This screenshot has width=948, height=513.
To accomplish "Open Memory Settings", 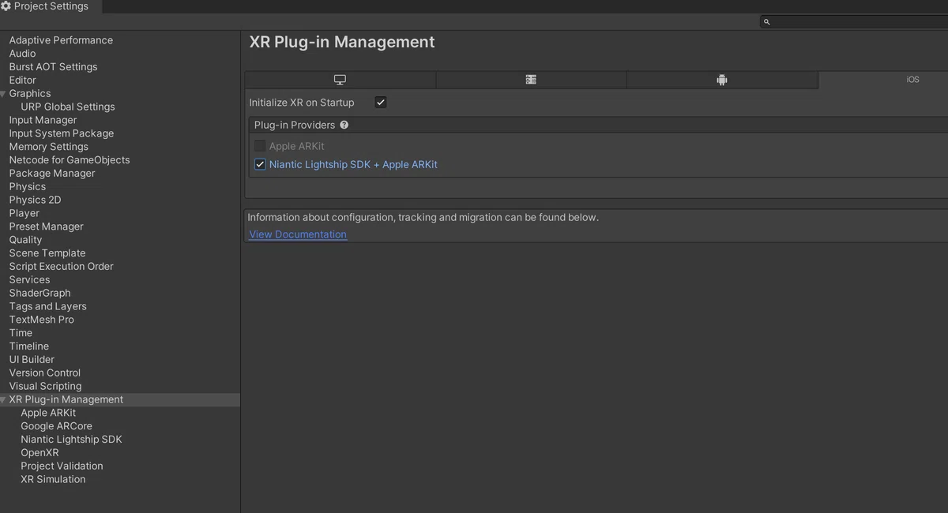I will tap(49, 147).
